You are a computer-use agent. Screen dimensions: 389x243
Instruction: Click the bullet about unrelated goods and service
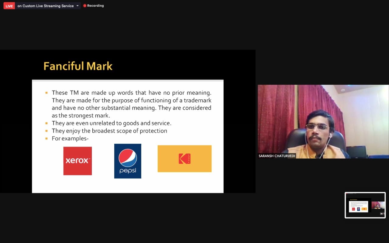coord(112,123)
